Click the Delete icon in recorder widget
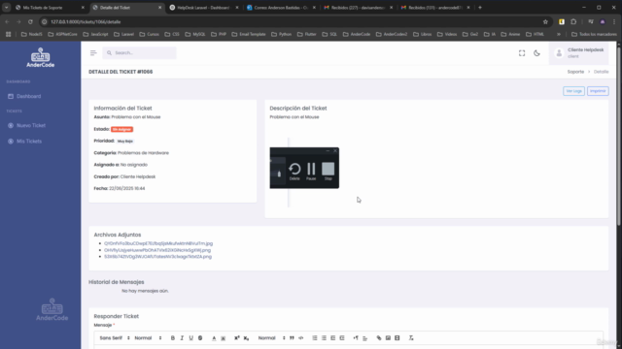 click(x=294, y=172)
